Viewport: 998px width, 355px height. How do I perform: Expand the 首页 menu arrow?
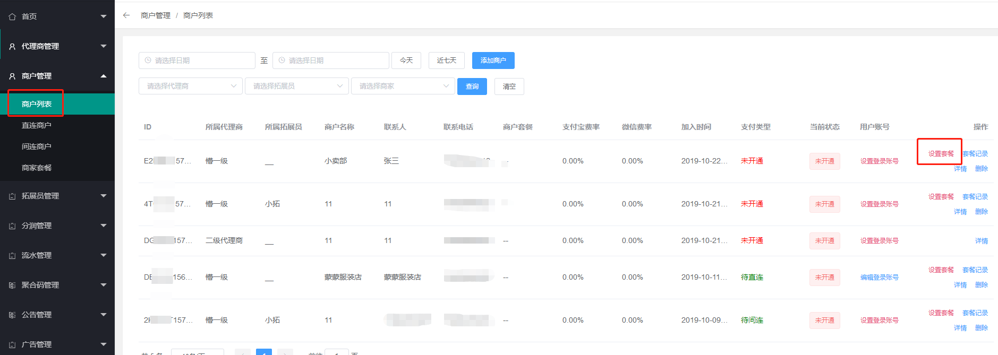point(104,16)
